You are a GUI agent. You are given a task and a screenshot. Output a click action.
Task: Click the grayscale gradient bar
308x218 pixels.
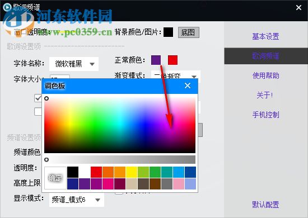pos(120,159)
